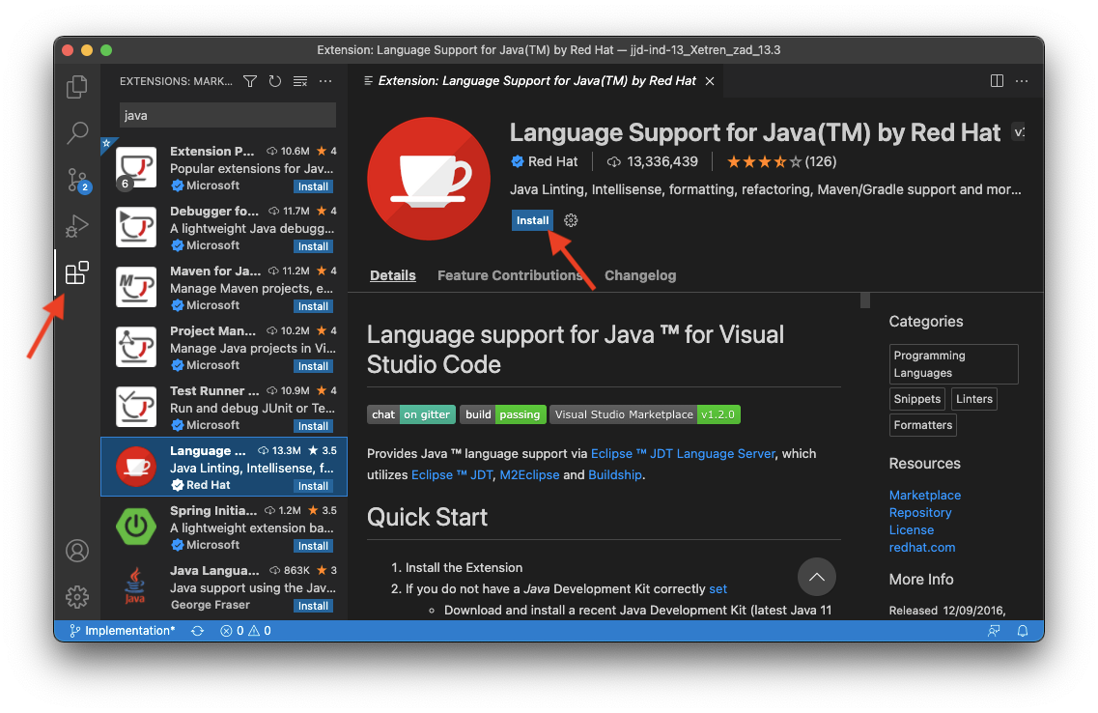
Task: Click the Project Manager extension icon
Action: click(136, 347)
